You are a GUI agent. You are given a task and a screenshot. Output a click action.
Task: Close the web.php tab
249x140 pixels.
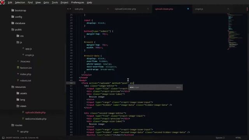pyautogui.click(x=108, y=9)
